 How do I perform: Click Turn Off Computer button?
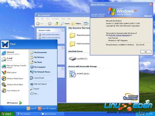(47, 108)
